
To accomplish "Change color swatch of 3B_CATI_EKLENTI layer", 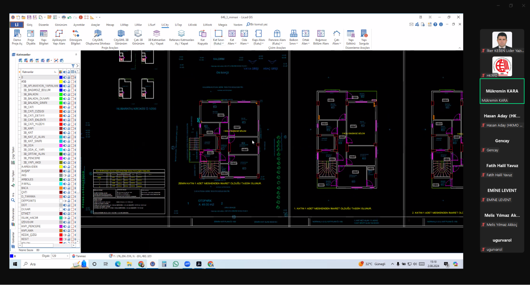I will coord(61,120).
